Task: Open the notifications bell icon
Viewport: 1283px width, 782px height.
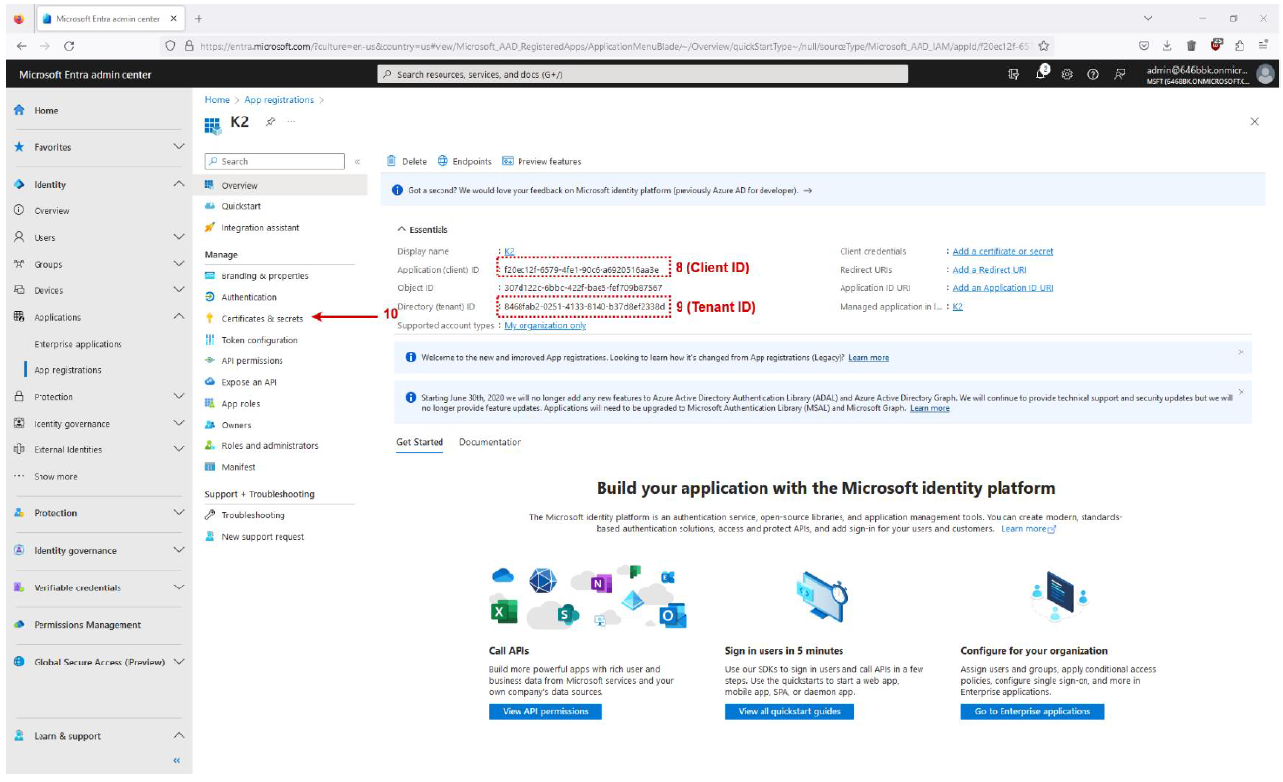Action: click(x=1042, y=74)
